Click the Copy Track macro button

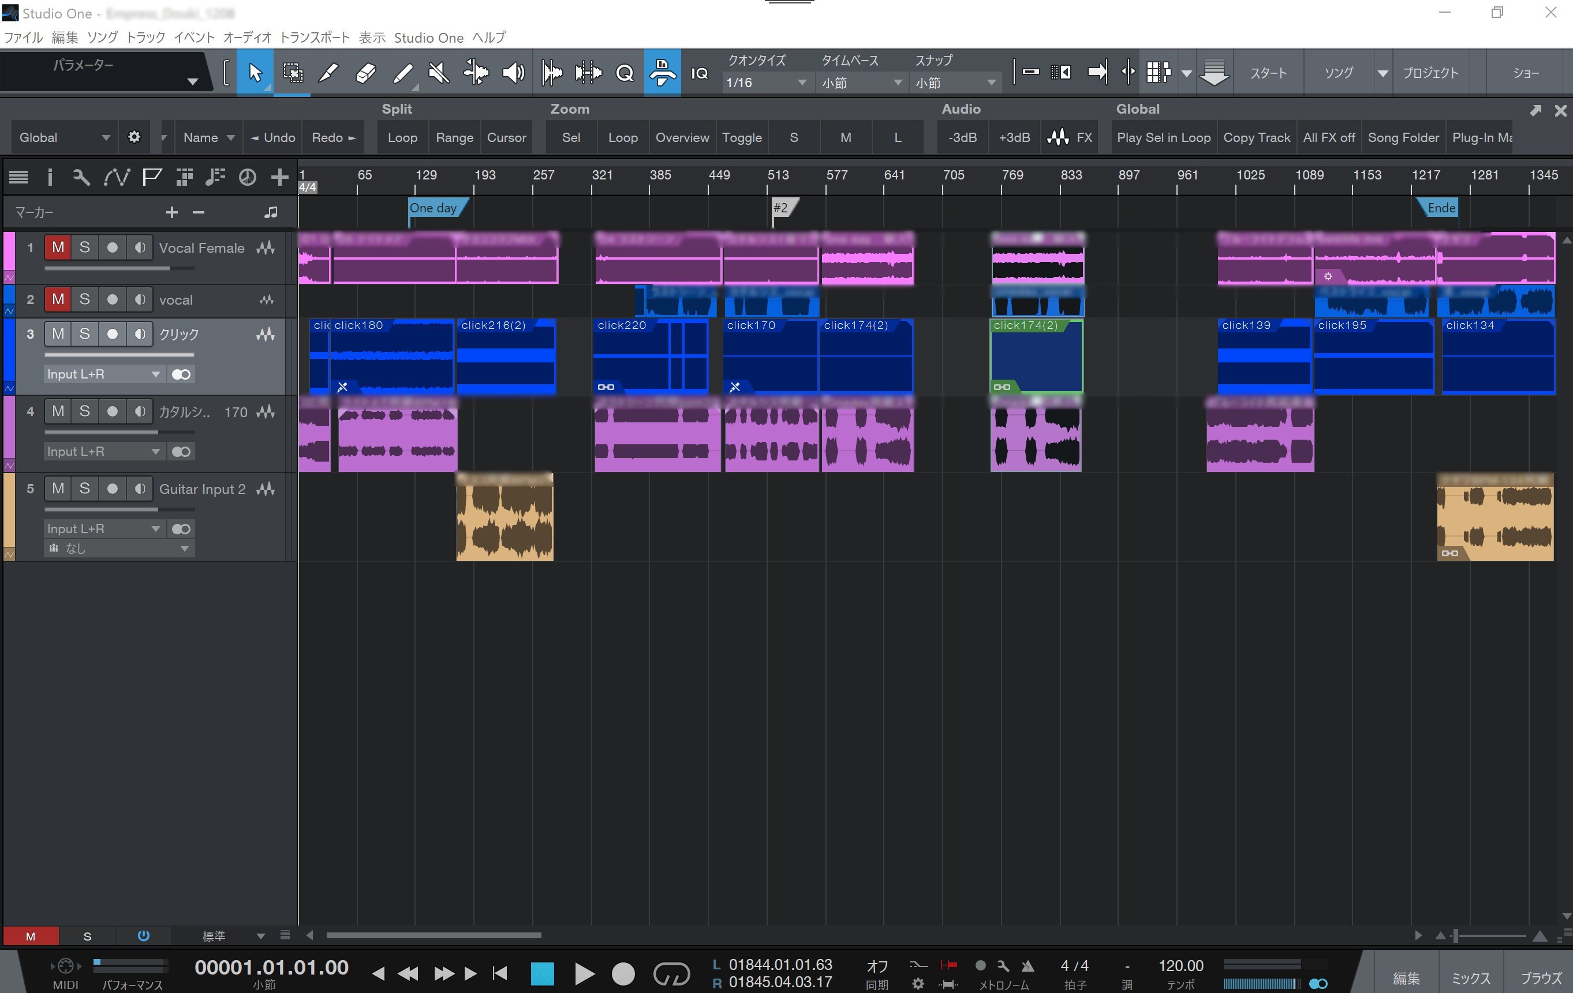click(x=1256, y=137)
